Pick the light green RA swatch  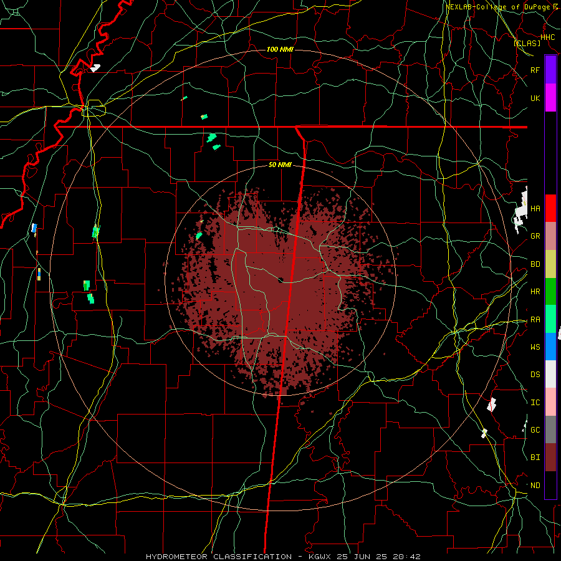click(x=550, y=319)
